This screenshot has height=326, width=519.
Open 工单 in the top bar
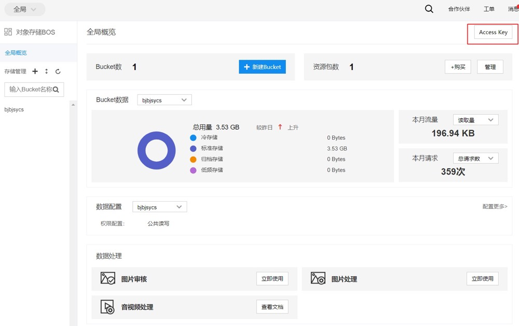[489, 9]
